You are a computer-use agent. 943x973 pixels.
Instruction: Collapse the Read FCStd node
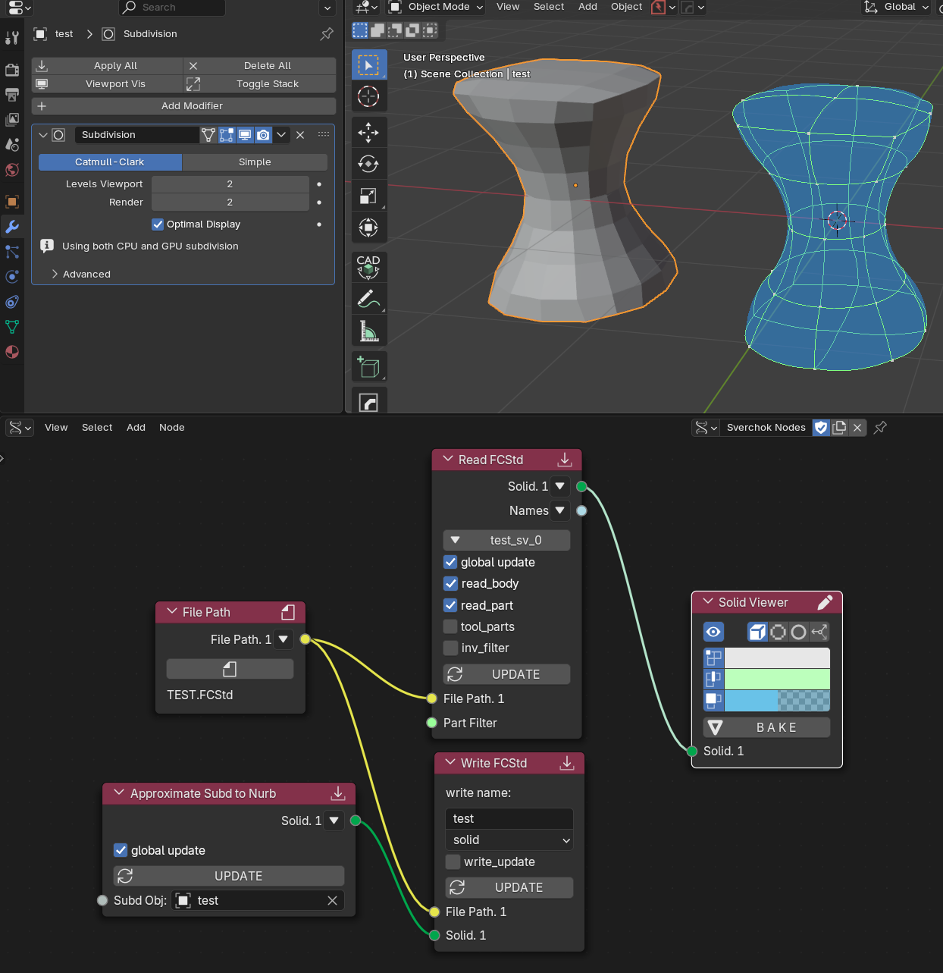449,460
